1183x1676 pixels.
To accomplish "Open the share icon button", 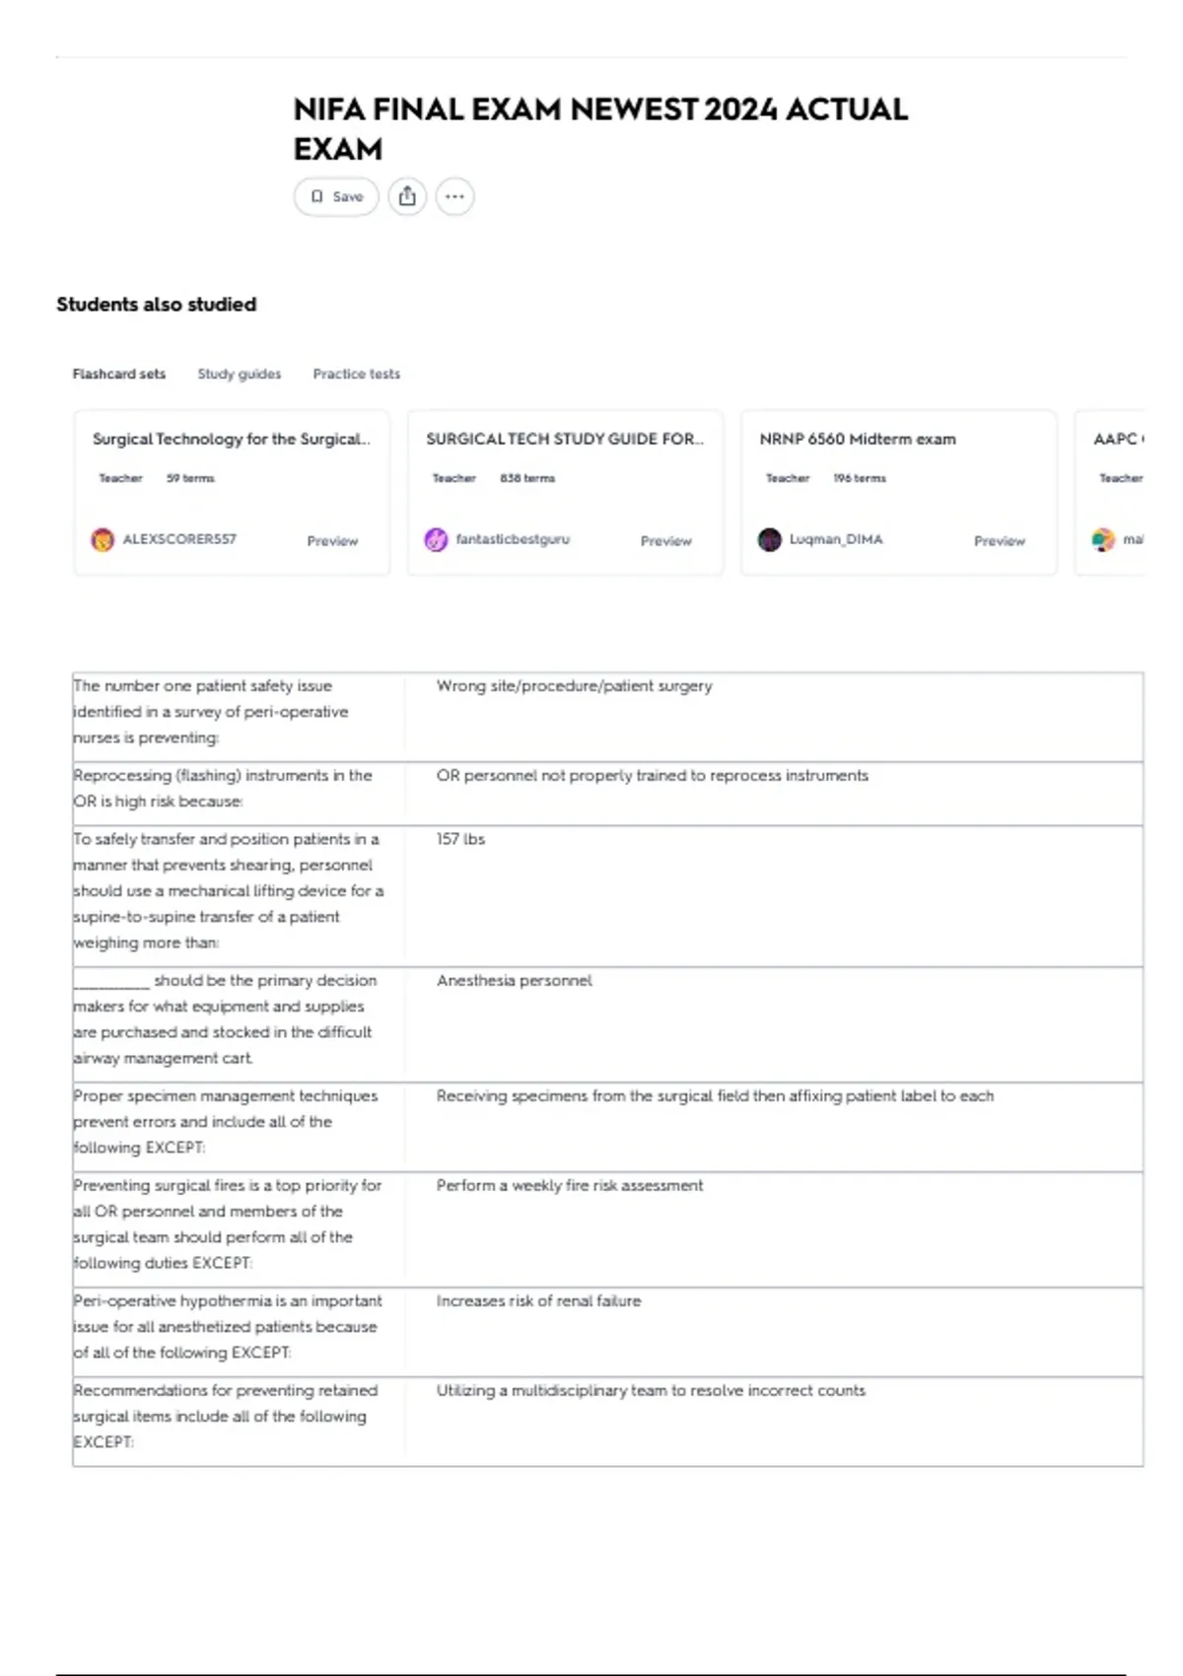I will [407, 196].
